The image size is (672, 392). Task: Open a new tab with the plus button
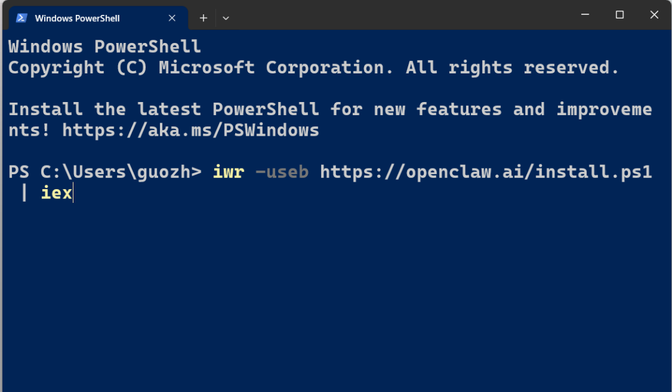coord(203,18)
